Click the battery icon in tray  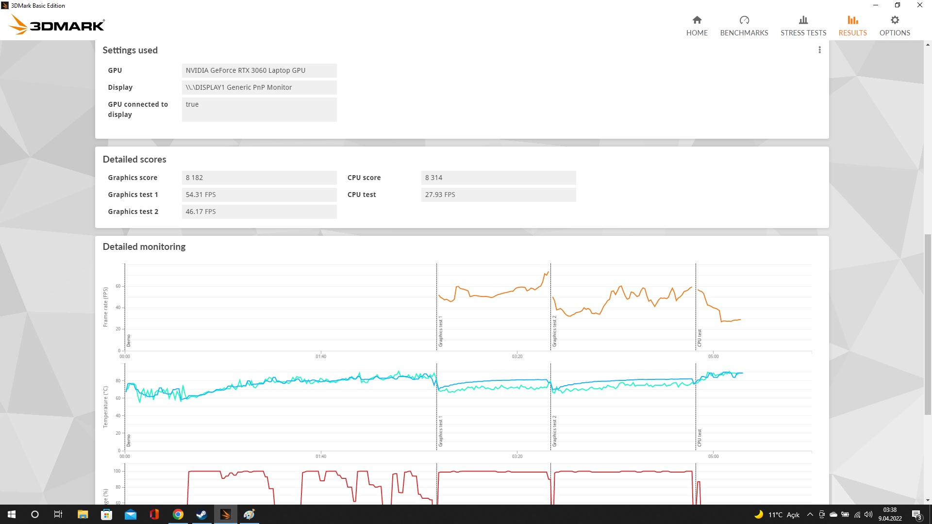(845, 514)
